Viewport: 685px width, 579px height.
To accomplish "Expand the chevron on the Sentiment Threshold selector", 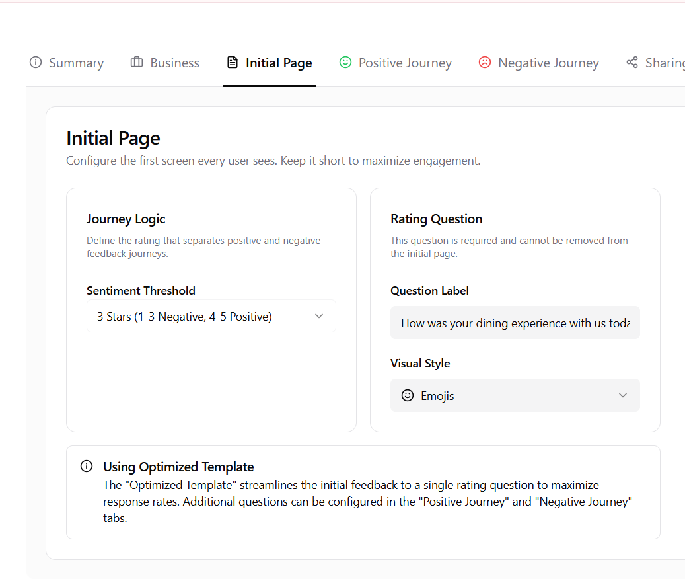I will [319, 316].
